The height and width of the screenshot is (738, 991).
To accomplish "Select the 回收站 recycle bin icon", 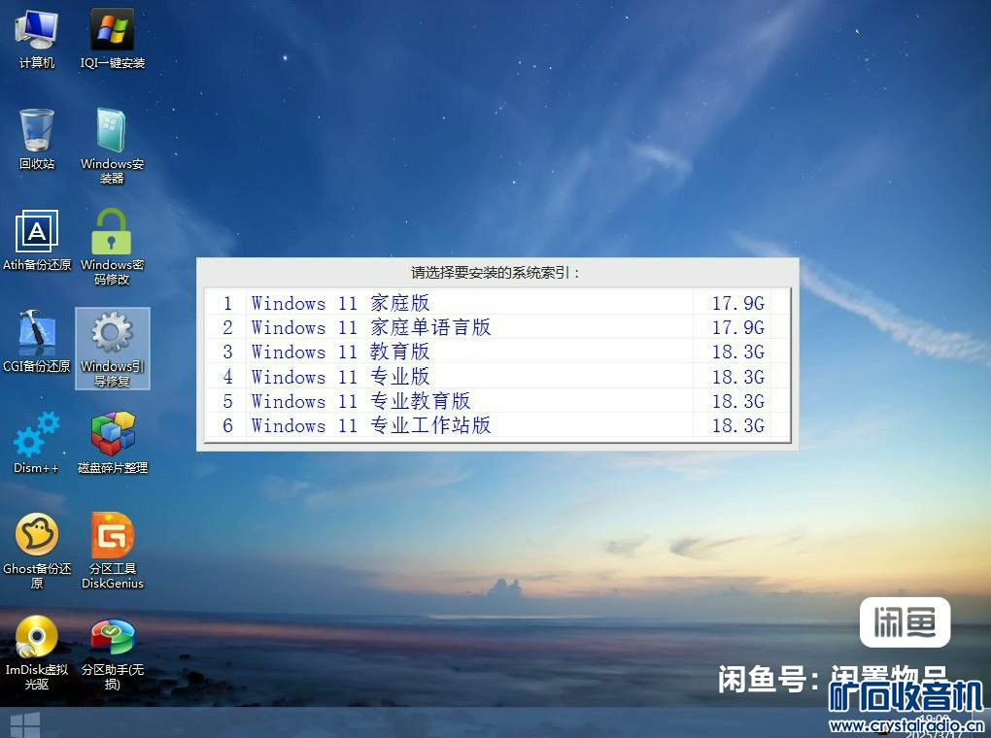I will click(x=37, y=140).
